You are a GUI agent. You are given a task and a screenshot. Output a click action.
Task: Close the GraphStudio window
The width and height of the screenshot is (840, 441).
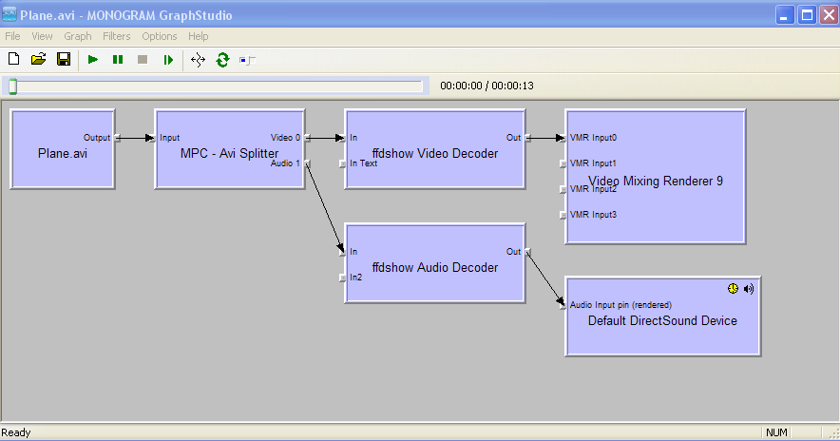coord(829,15)
